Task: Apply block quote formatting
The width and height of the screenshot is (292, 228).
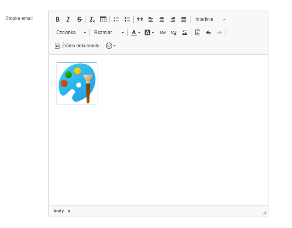Action: (140, 19)
